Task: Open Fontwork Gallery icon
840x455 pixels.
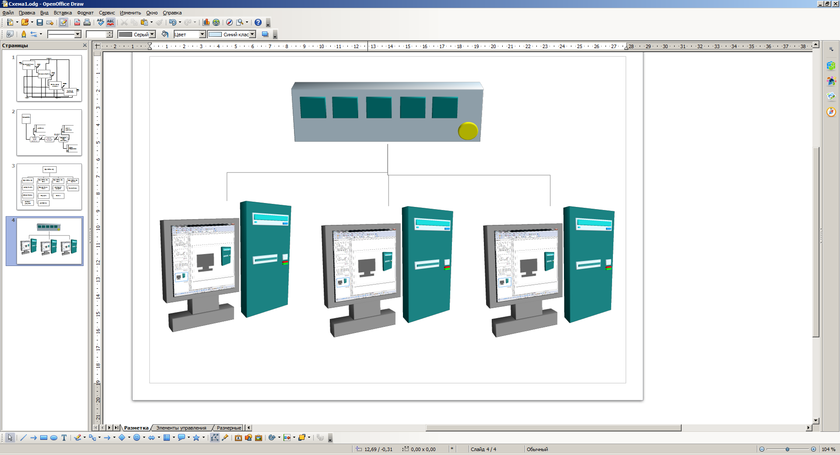Action: tap(238, 437)
